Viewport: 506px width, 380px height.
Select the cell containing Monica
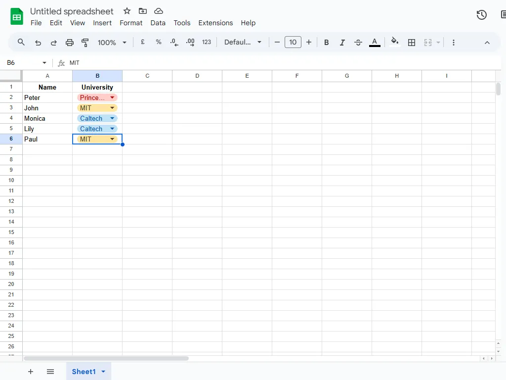47,118
